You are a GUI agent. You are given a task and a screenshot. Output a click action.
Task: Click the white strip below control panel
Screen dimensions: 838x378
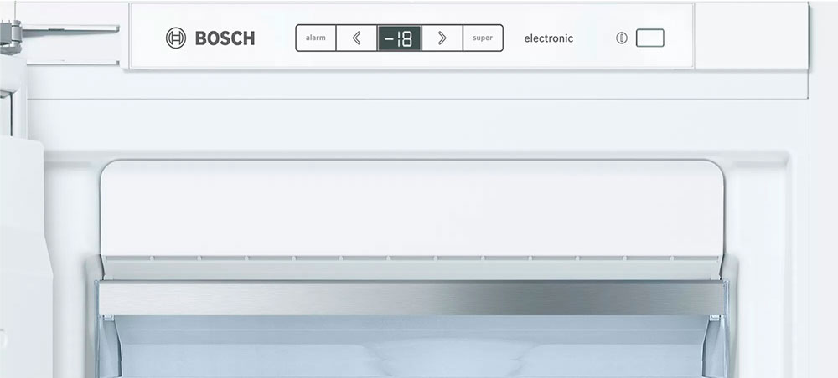click(411, 84)
